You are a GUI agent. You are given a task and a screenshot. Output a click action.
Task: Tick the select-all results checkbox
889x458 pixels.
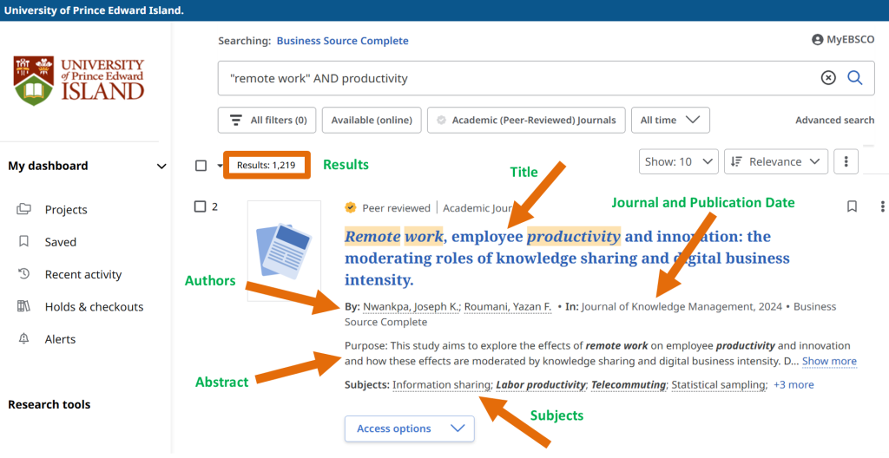[x=201, y=166]
